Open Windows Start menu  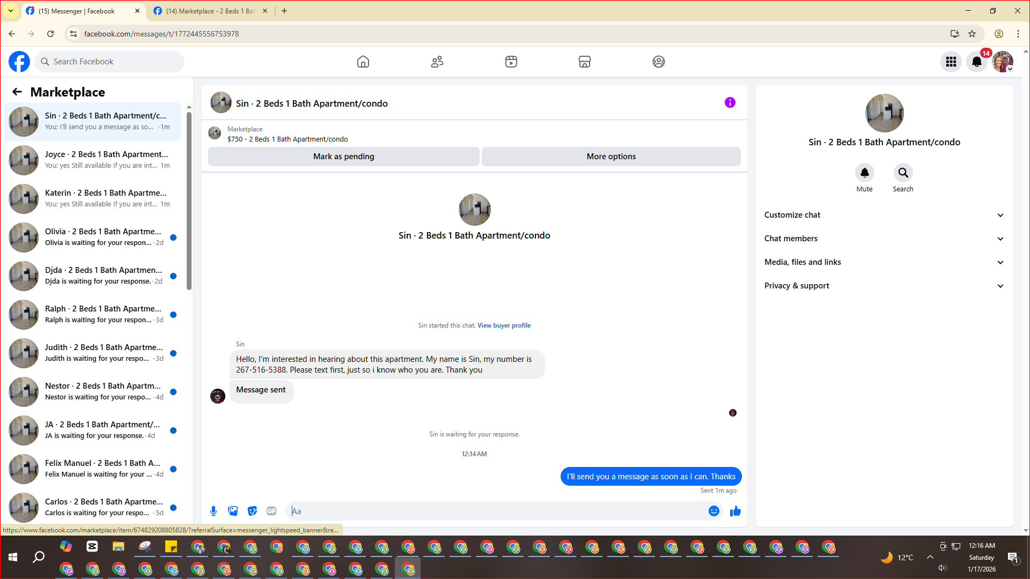(x=13, y=558)
